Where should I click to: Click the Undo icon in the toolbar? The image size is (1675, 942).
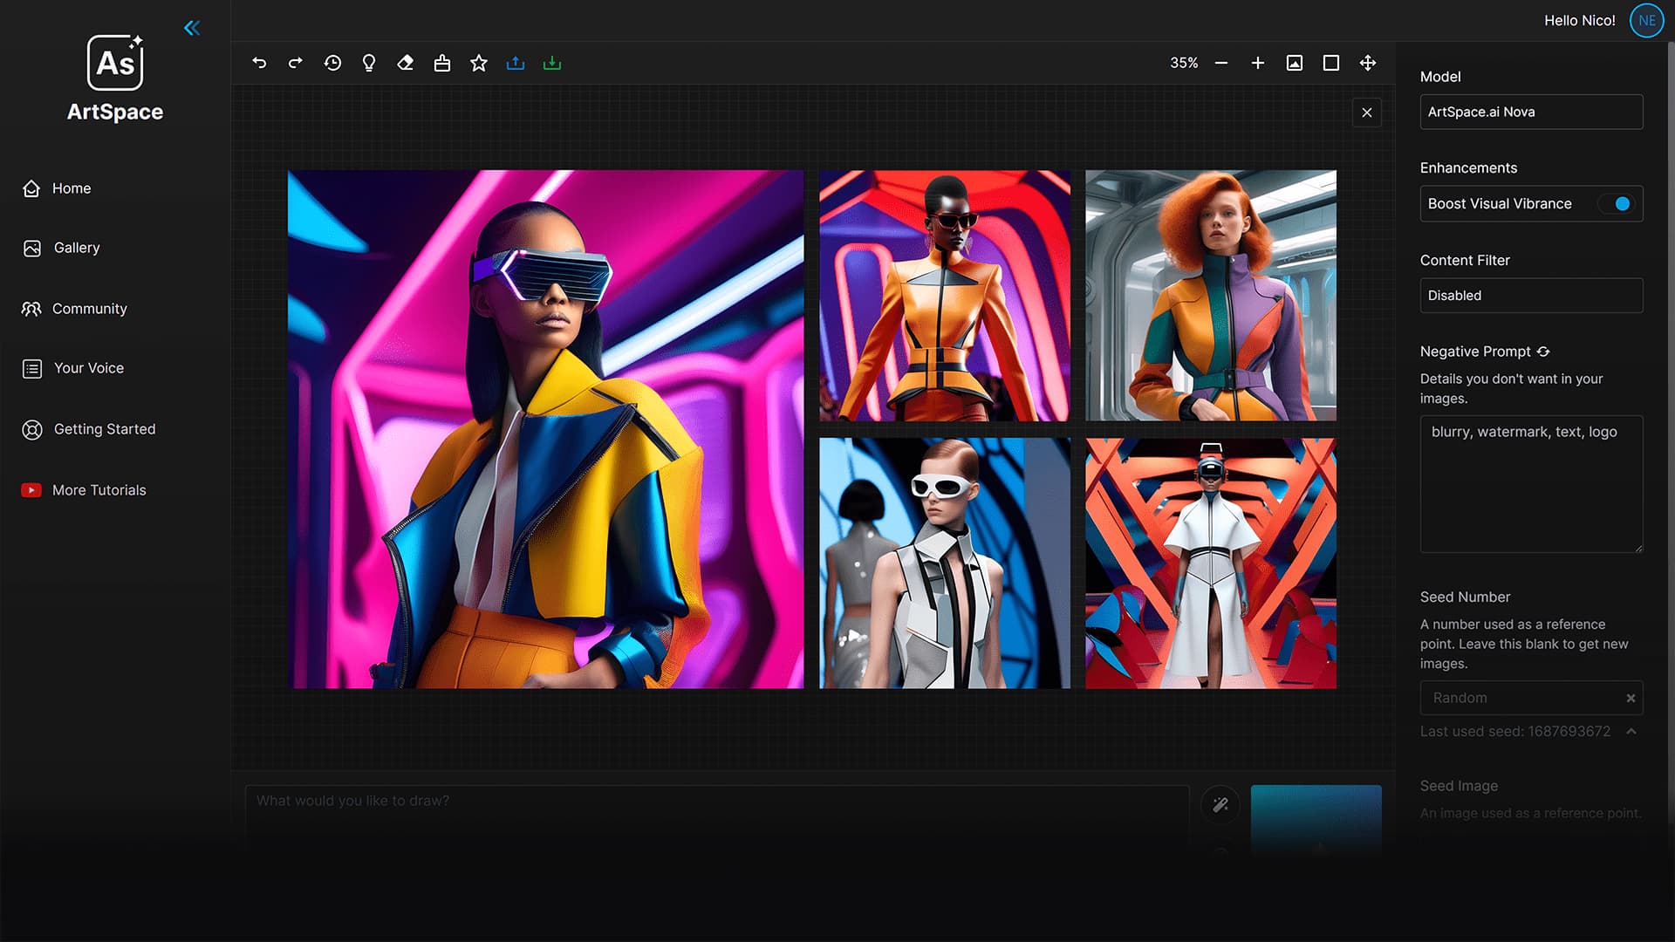(259, 63)
